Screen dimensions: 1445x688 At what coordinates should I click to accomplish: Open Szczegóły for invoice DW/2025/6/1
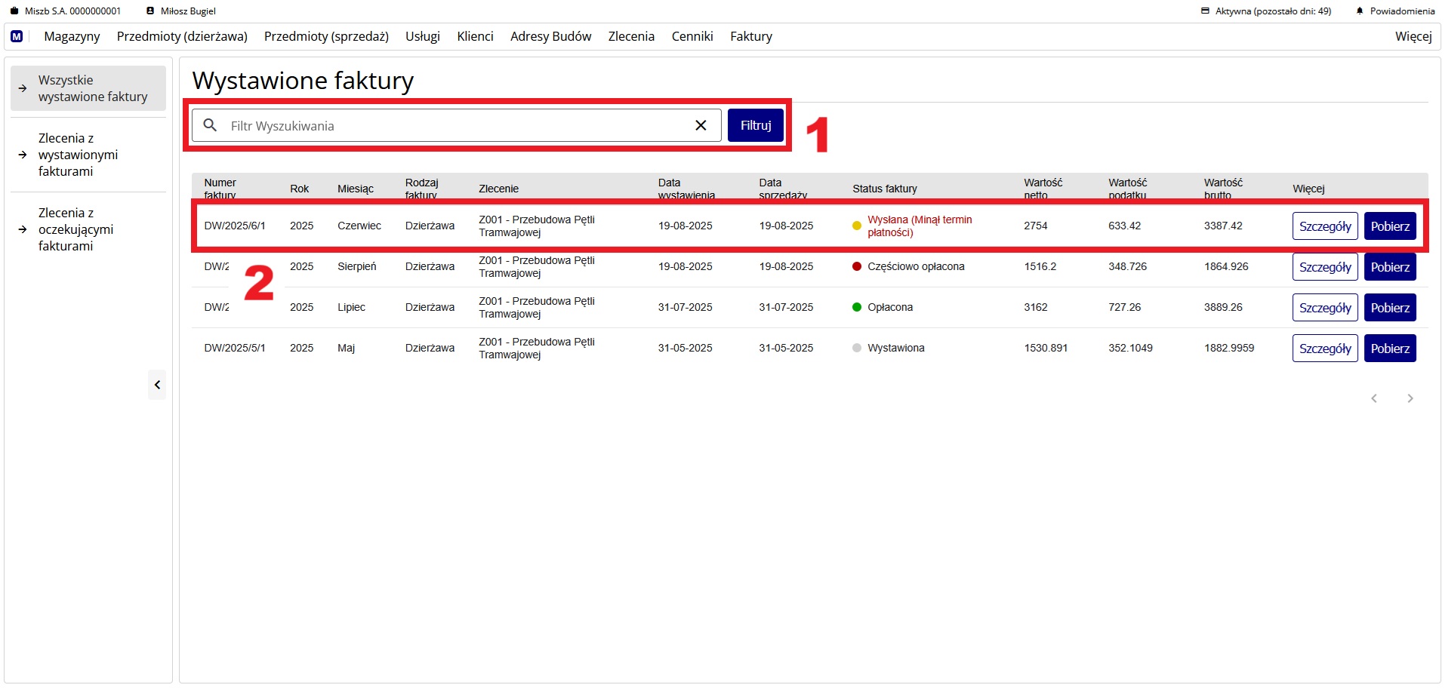pyautogui.click(x=1324, y=226)
